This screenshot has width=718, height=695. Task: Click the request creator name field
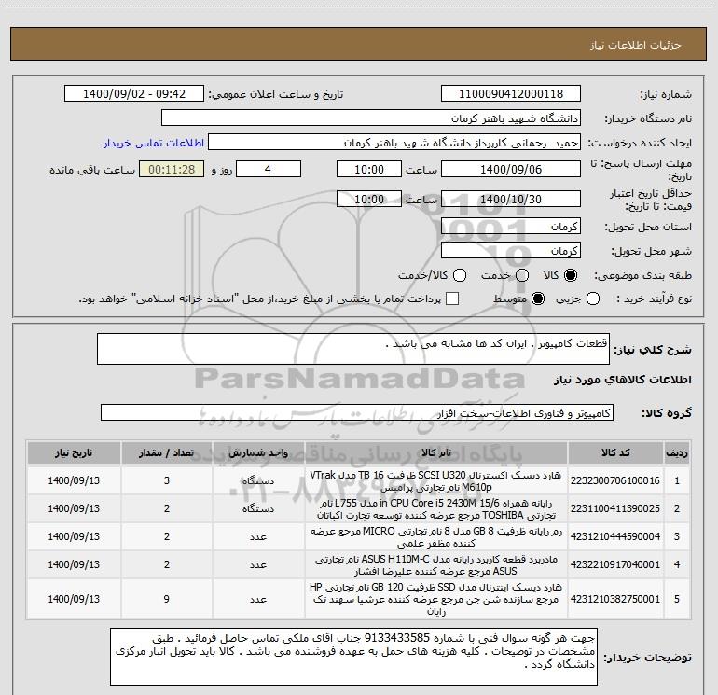(x=394, y=143)
